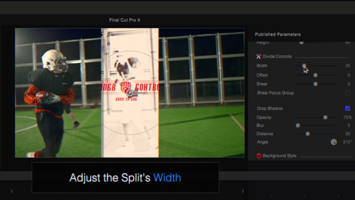Click the Opacity slider handle
The width and height of the screenshot is (355, 200).
[325, 117]
